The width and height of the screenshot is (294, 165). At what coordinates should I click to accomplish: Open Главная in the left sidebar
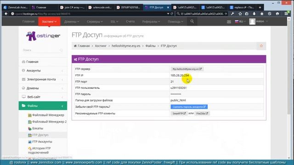coord(43,62)
